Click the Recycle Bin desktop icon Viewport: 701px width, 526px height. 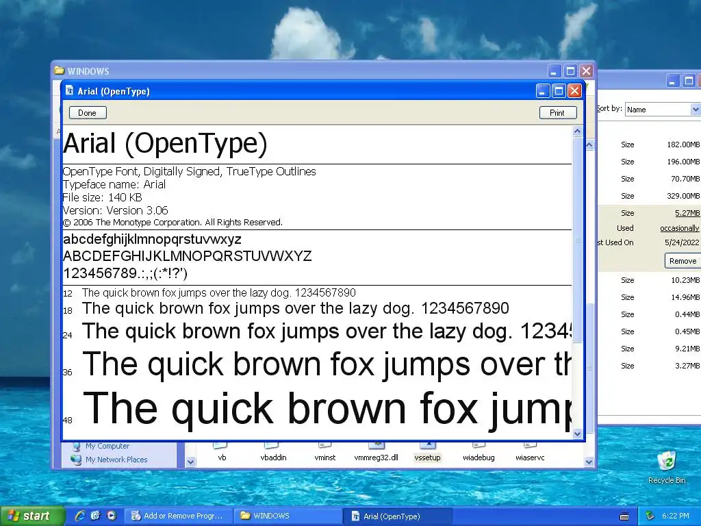pyautogui.click(x=667, y=467)
